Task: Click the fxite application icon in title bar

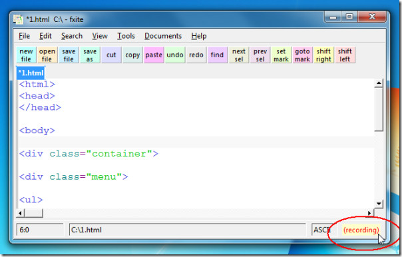Action: (x=18, y=19)
